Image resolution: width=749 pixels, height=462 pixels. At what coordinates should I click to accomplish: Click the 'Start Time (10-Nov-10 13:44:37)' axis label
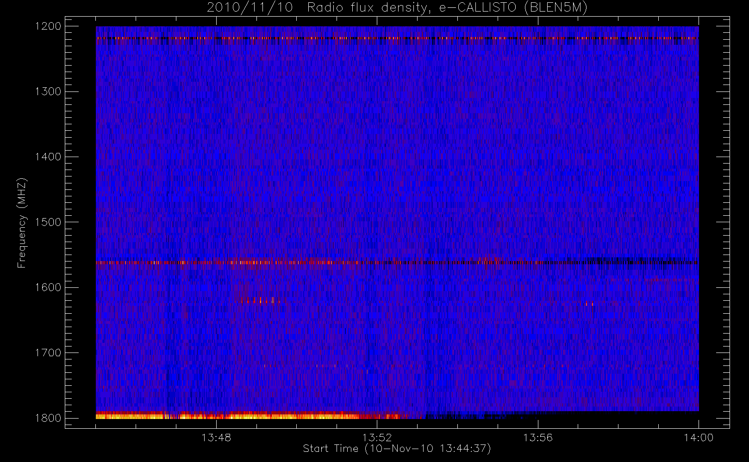397,449
